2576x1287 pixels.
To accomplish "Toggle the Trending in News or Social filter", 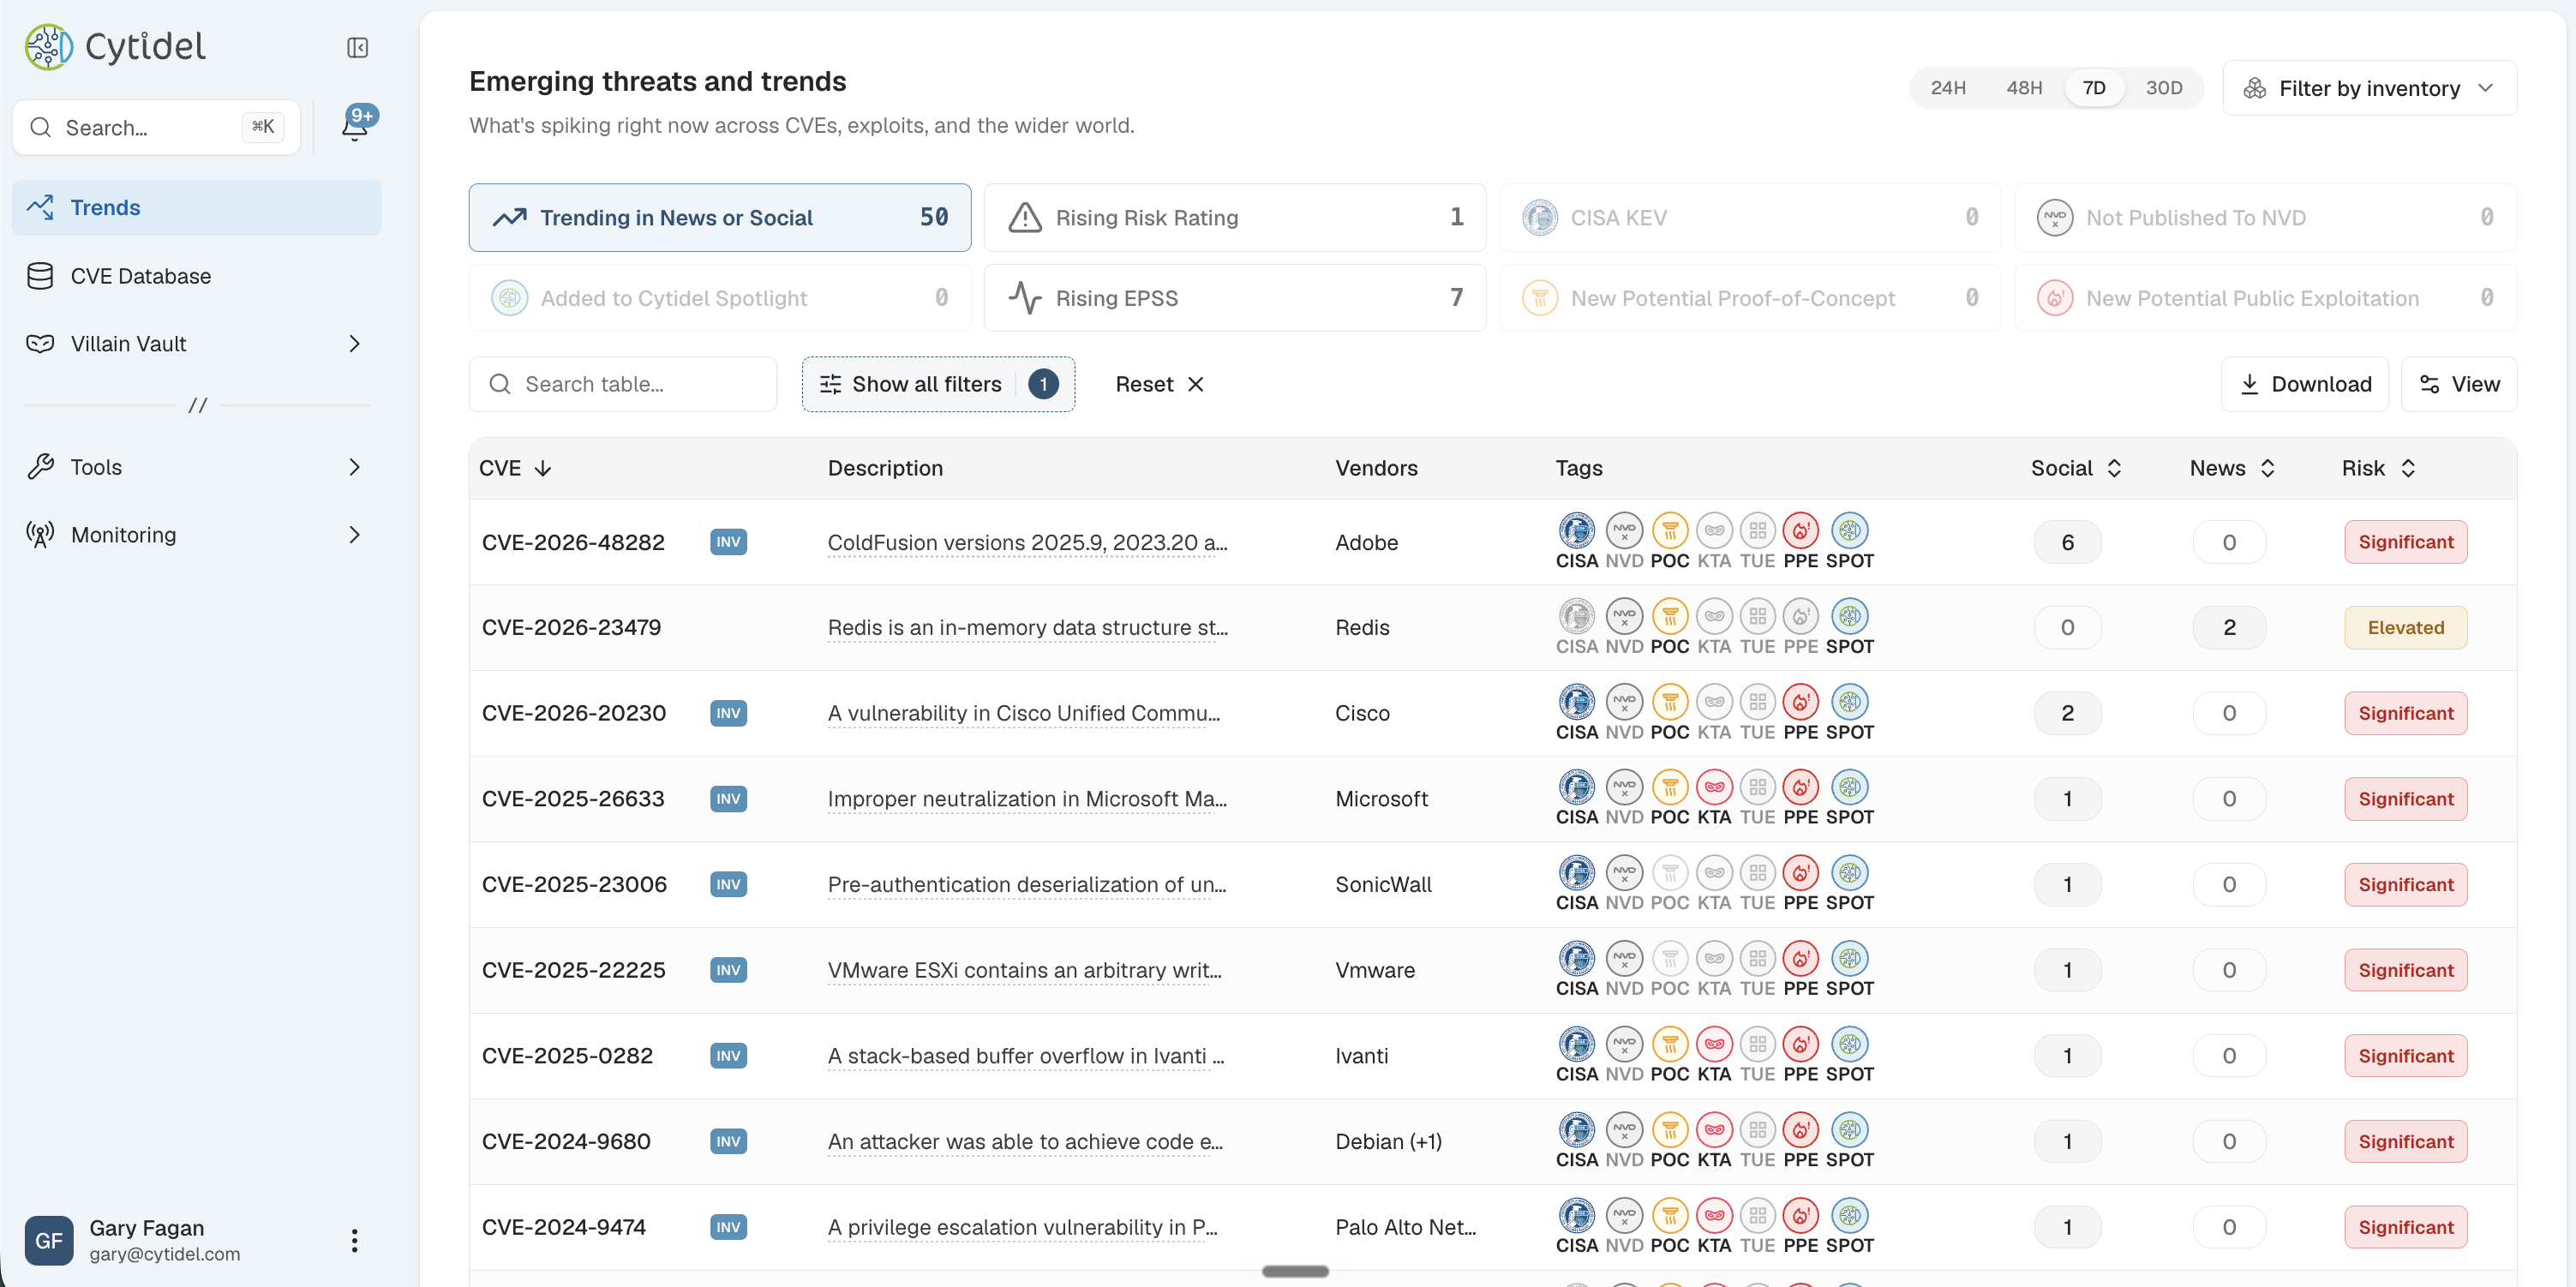I will click(720, 217).
